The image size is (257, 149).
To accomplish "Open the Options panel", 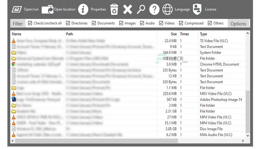I will click(x=238, y=24).
